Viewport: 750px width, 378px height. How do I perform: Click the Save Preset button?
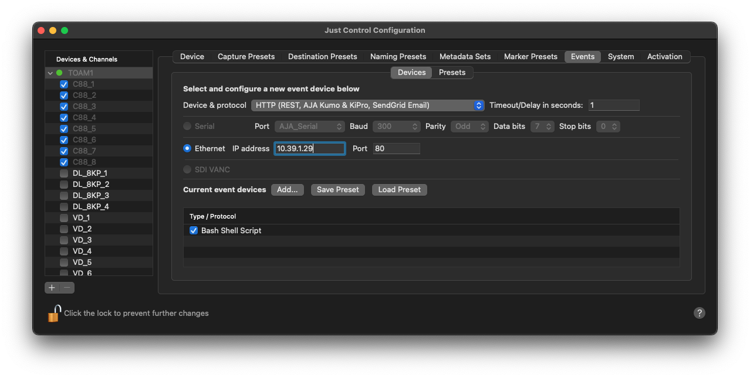click(338, 190)
